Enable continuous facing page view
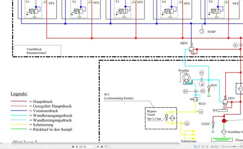The image size is (243, 149). click(x=207, y=147)
